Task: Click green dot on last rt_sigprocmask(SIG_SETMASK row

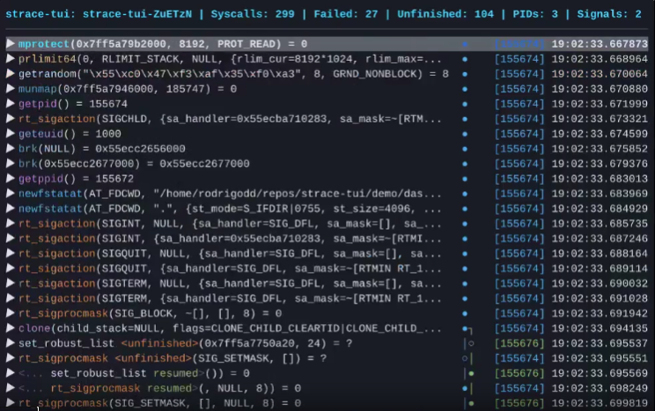Action: point(471,403)
